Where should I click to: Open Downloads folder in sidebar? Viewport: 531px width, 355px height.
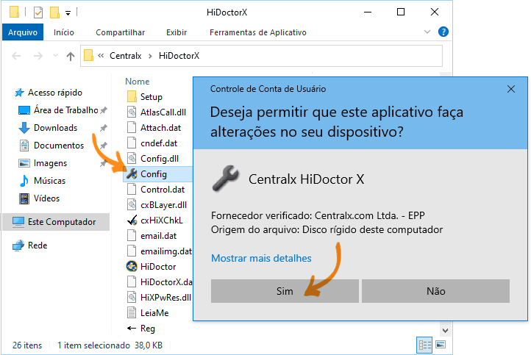[56, 128]
